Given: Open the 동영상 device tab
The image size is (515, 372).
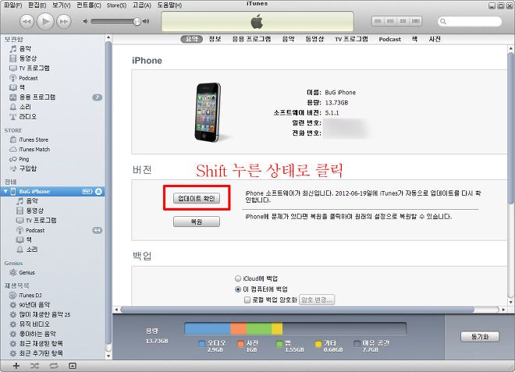Looking at the screenshot, I should 314,39.
